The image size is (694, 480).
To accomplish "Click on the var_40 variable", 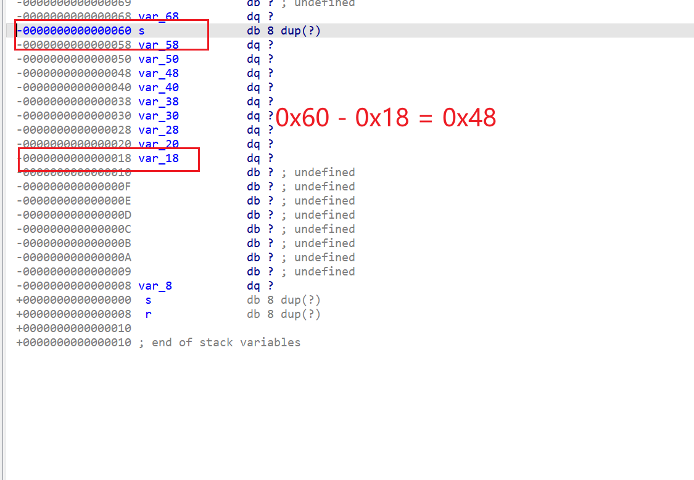I will pos(159,87).
